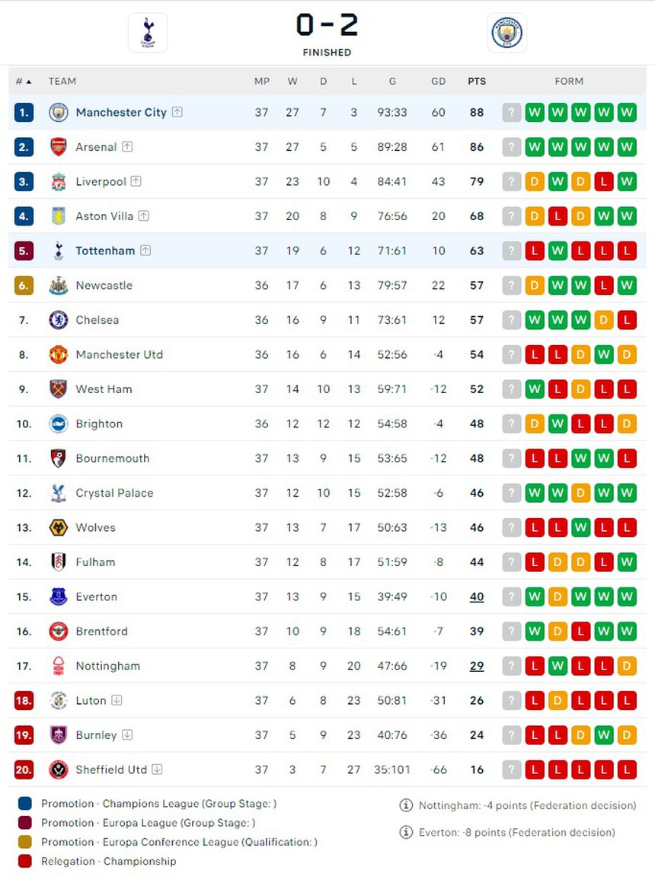Viewport: 655px width, 886px height.
Task: Click Arsenal's club crest in the table
Action: [59, 146]
